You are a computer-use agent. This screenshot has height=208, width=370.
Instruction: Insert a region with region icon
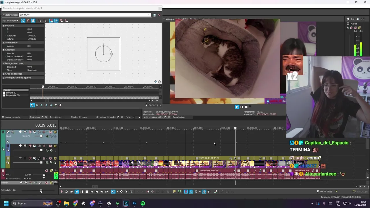180,192
